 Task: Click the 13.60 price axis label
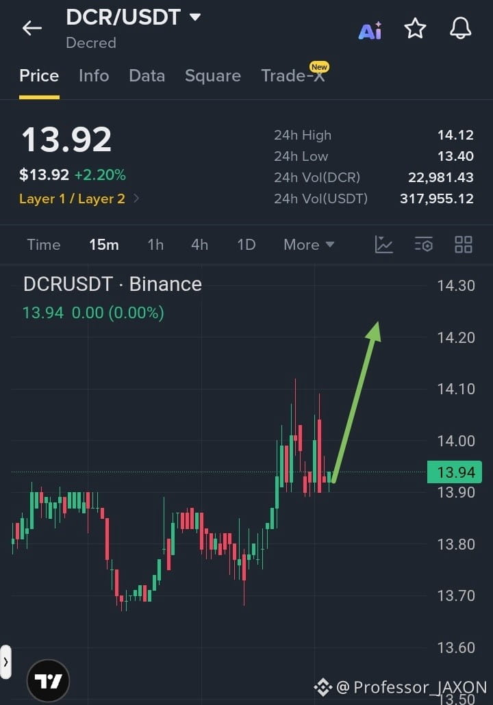click(x=456, y=648)
